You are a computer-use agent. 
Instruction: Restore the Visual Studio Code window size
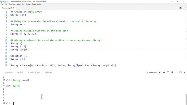coord(178,1)
